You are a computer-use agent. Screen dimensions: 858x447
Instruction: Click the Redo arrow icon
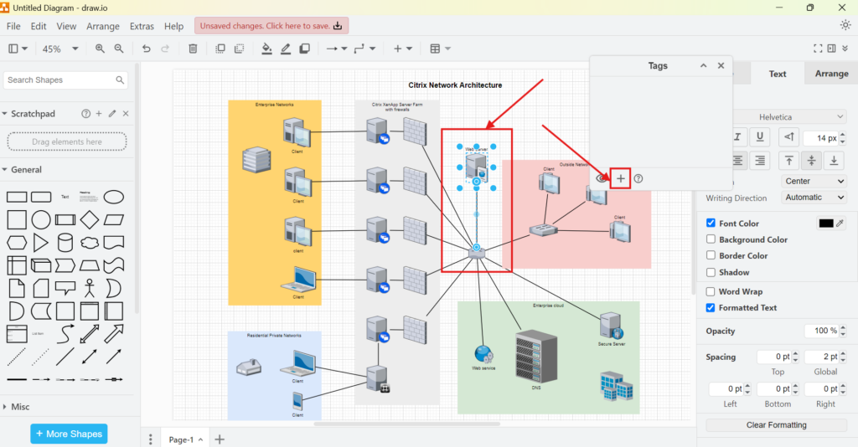point(165,49)
